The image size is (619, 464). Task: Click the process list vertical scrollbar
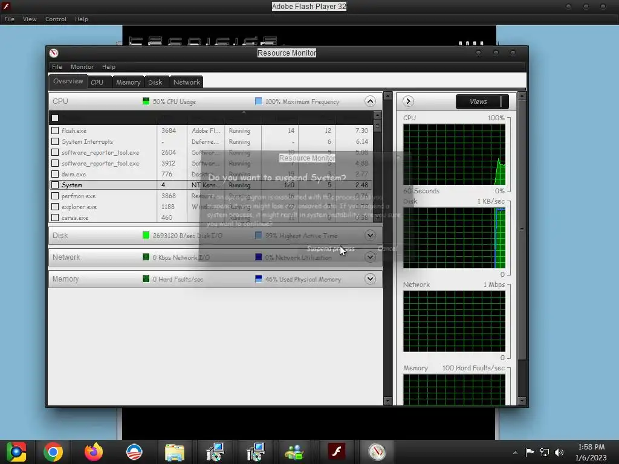click(377, 167)
